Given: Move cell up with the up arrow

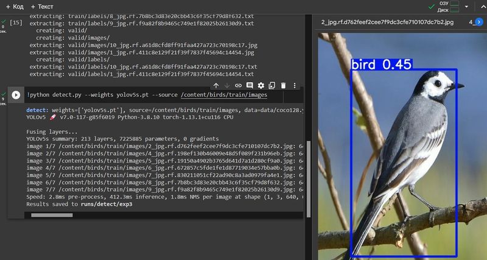Looking at the screenshot, I should click(215, 86).
